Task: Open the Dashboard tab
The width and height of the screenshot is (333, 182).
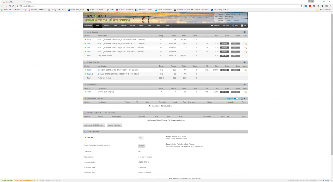Action: point(88,26)
